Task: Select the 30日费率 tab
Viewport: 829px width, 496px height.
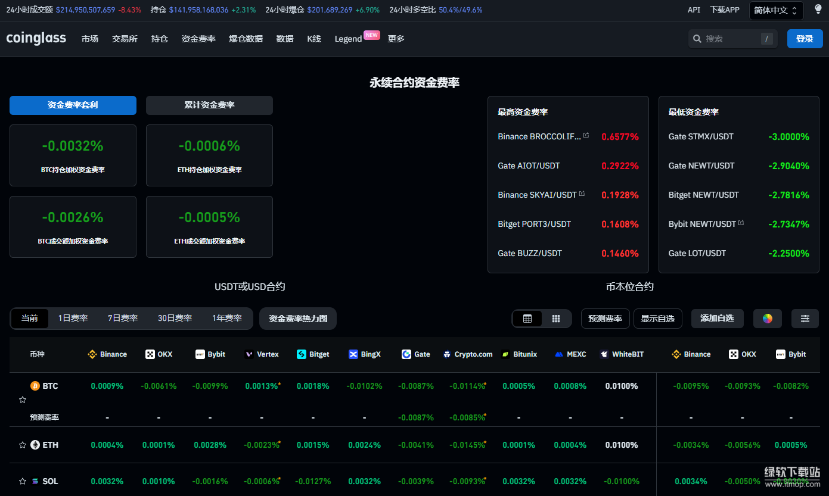Action: (x=175, y=319)
